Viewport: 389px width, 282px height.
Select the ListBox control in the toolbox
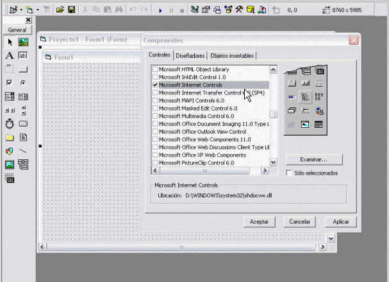[x=23, y=96]
